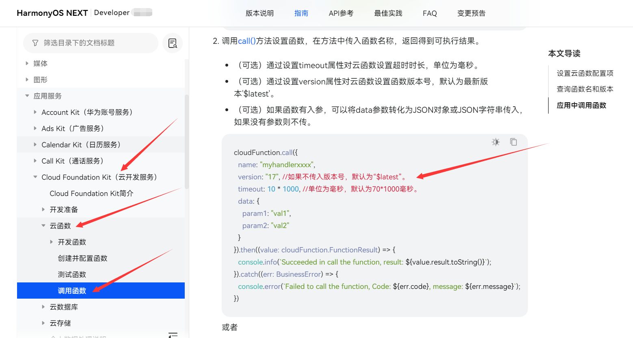Click the filter funnel icon

[35, 43]
